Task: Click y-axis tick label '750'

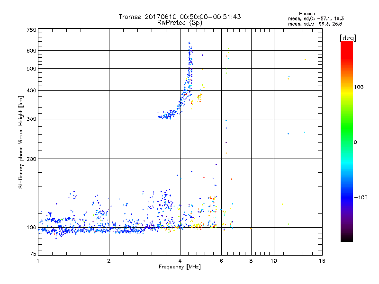Action: pyautogui.click(x=31, y=30)
